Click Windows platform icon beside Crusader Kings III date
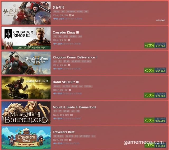Viewport: 169px width, 150px height. click(69, 40)
